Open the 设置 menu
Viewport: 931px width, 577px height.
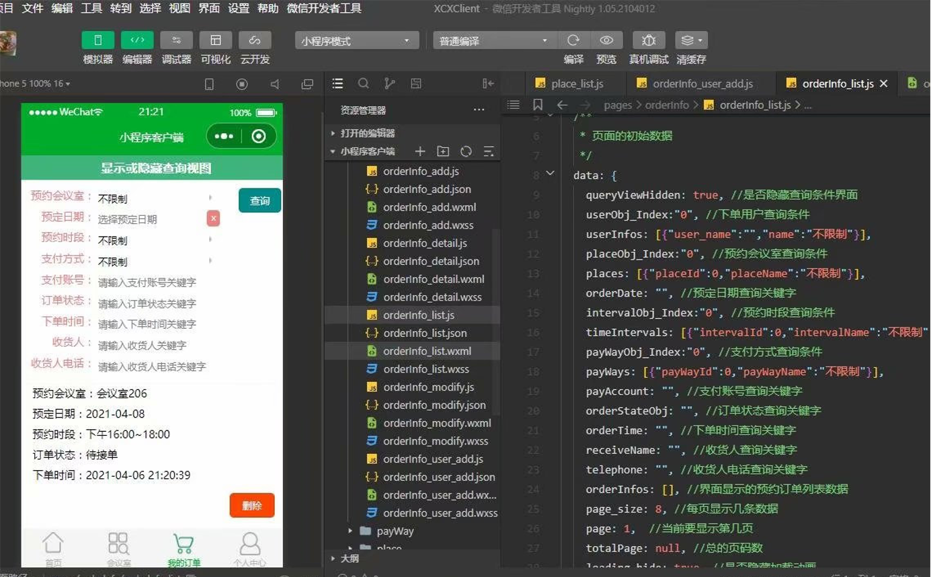tap(239, 8)
